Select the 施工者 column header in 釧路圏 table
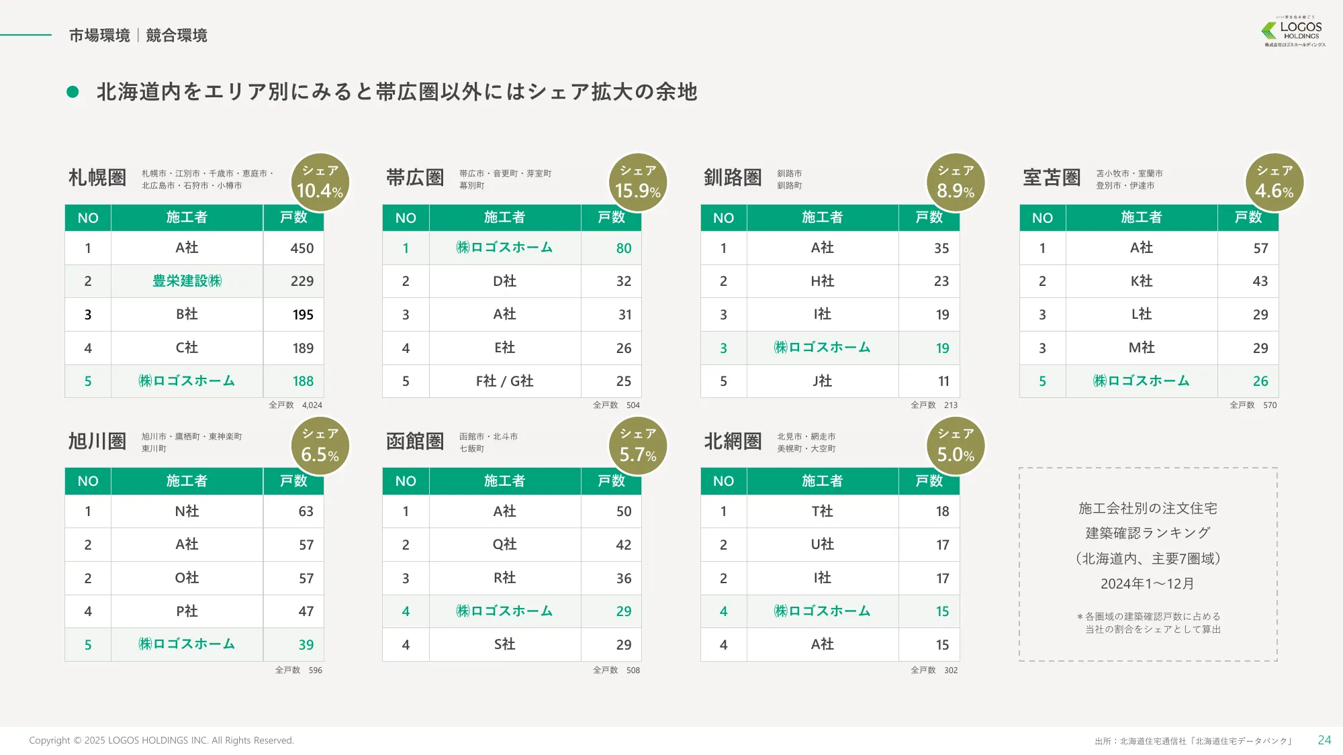Screen dimensions: 1343x755 [x=823, y=217]
